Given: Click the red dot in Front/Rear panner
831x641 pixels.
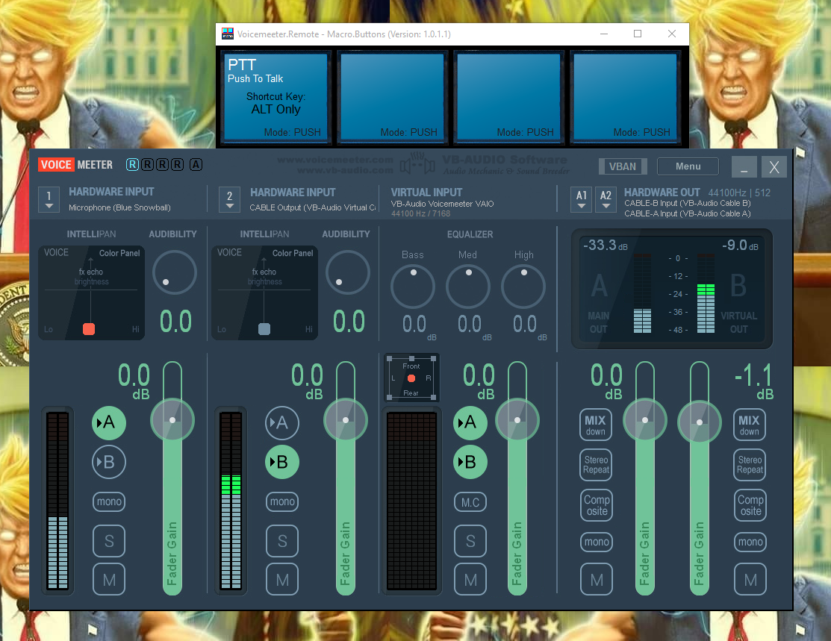Looking at the screenshot, I should coord(411,378).
